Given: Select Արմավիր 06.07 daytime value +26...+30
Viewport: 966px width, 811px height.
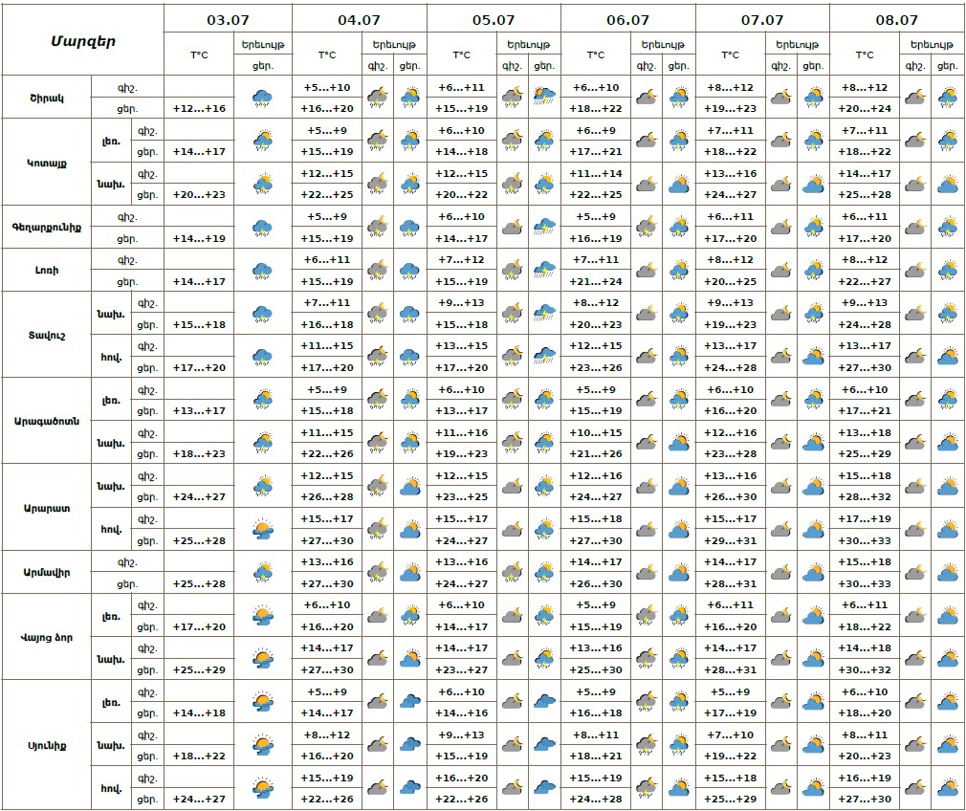Looking at the screenshot, I should click(596, 584).
